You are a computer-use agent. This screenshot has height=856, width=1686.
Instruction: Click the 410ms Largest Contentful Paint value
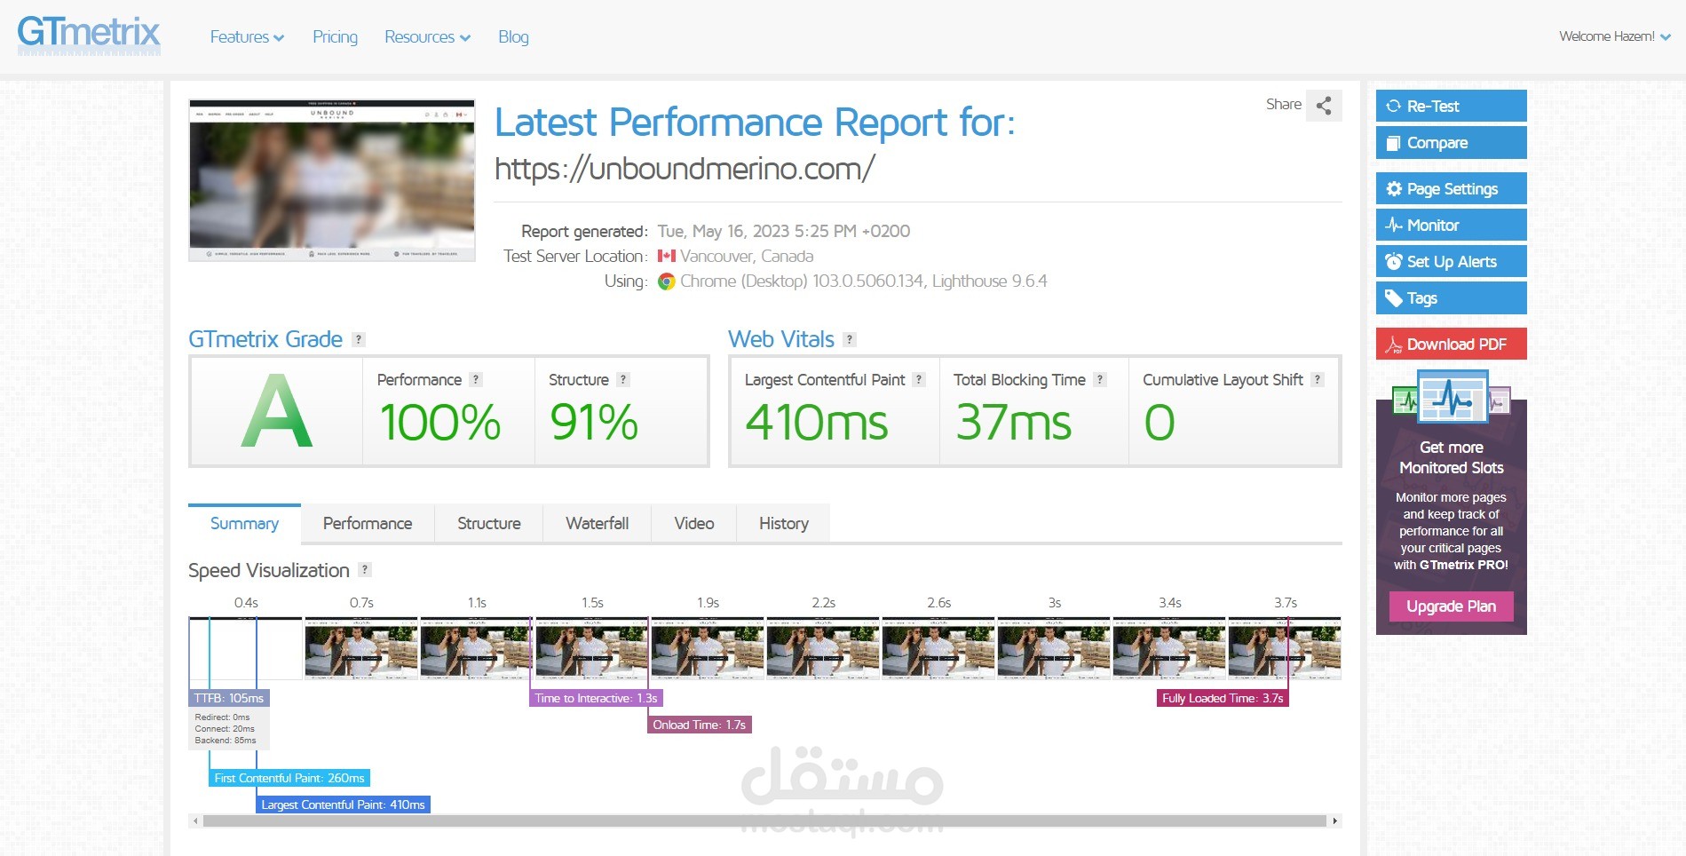(x=817, y=422)
